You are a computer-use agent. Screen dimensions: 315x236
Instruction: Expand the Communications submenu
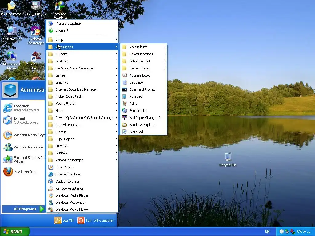(x=143, y=54)
